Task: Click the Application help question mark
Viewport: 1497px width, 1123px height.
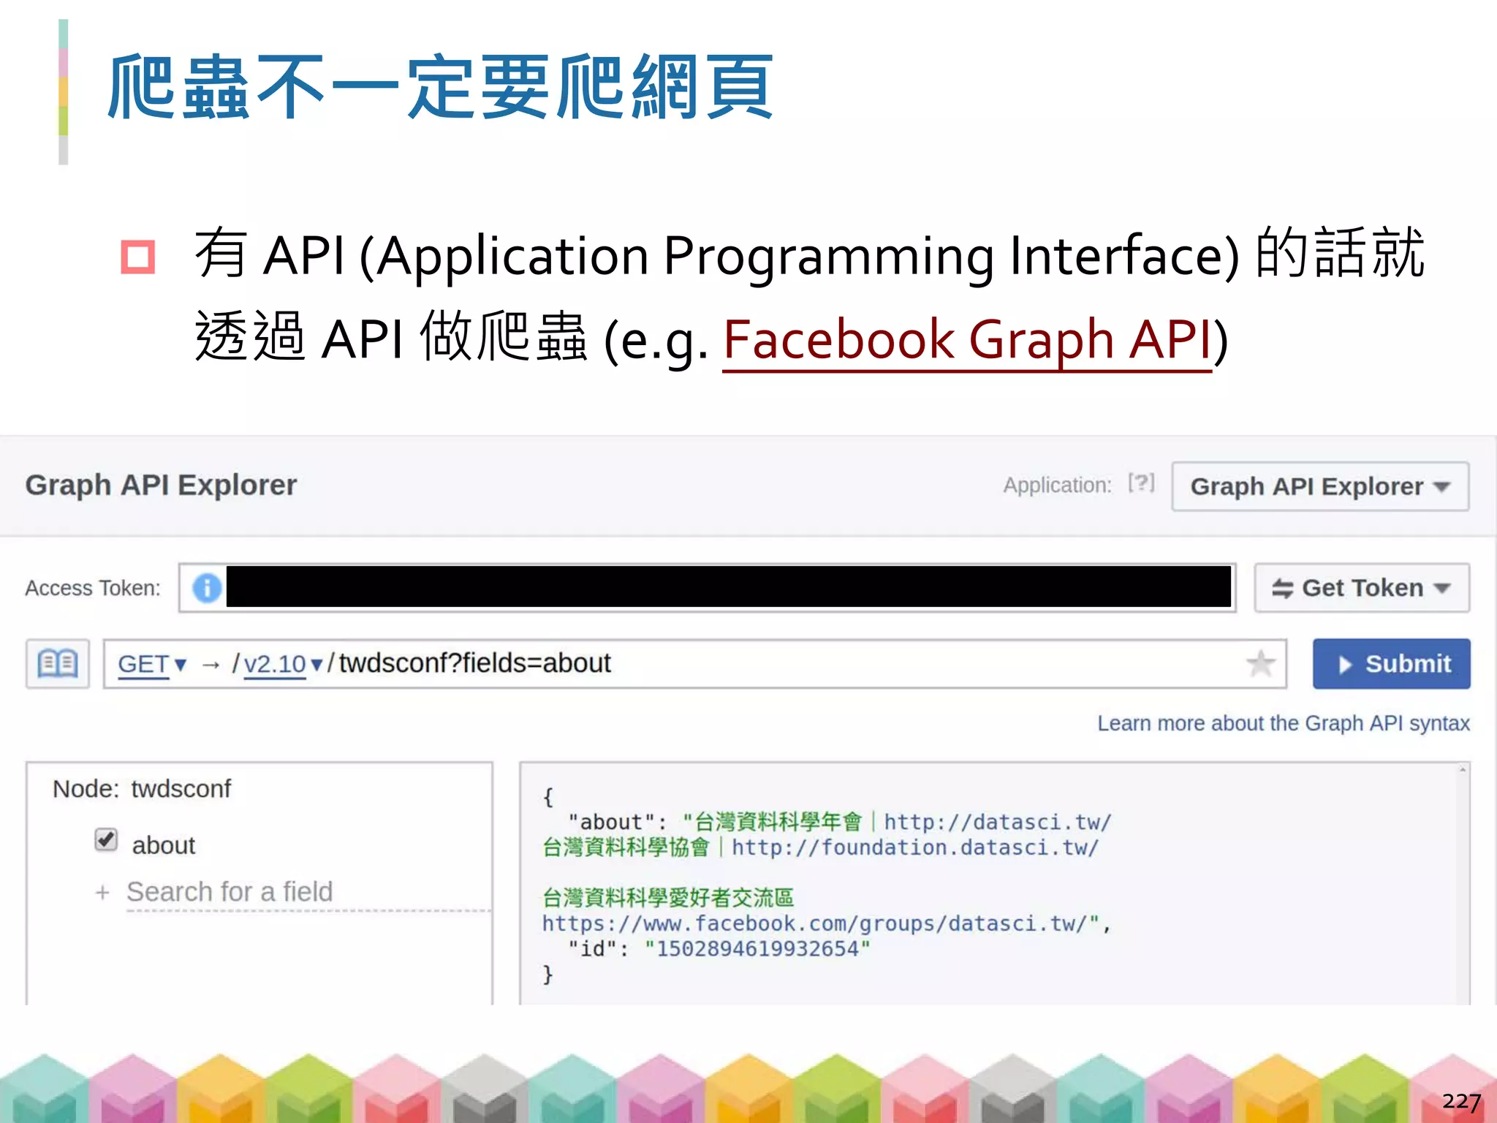Action: coord(1141,483)
